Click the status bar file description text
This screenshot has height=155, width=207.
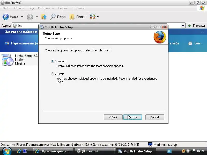pyautogui.click(x=70, y=145)
